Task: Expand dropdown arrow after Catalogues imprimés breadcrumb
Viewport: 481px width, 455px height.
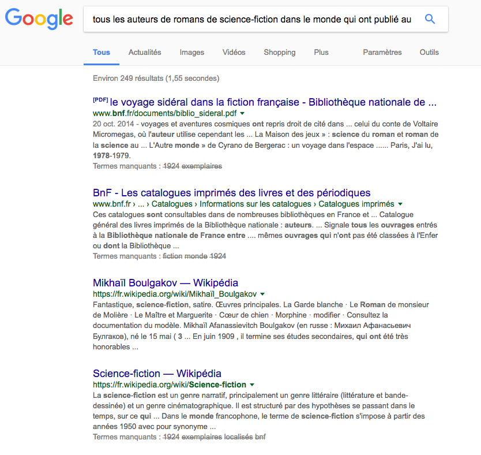Action: 400,204
